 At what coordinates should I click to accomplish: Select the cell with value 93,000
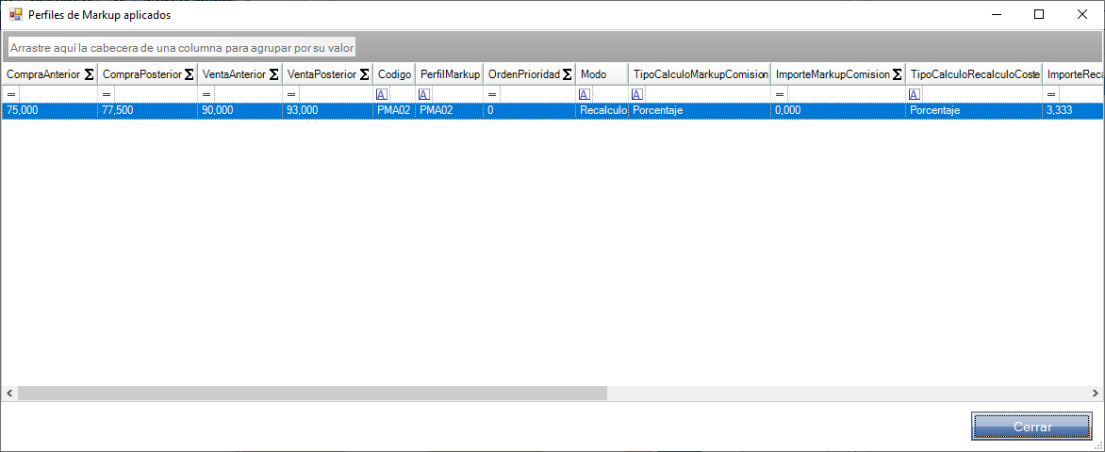pos(328,110)
